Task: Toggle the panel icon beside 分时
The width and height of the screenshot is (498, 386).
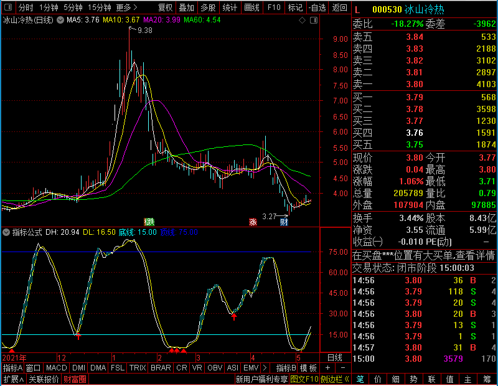Action: 8,7
